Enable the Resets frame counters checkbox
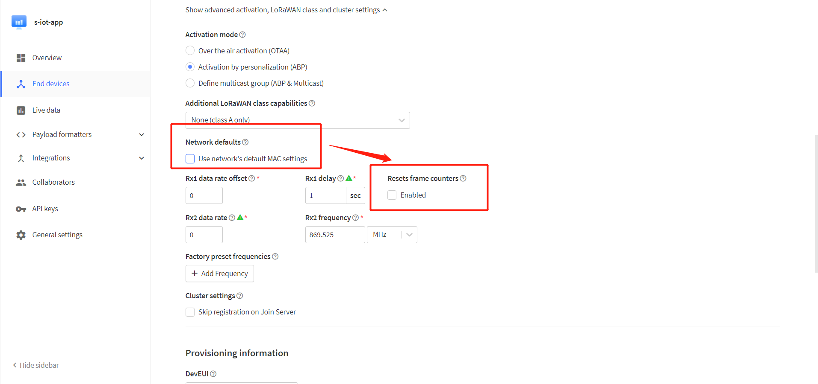 click(392, 195)
